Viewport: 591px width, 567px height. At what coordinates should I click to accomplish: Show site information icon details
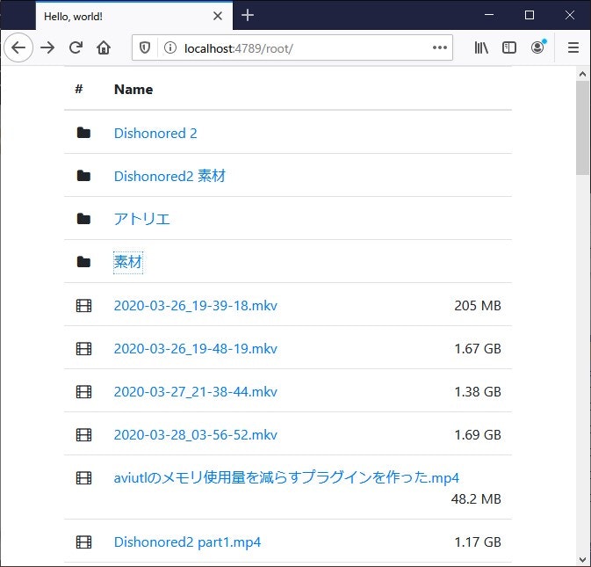pyautogui.click(x=170, y=47)
